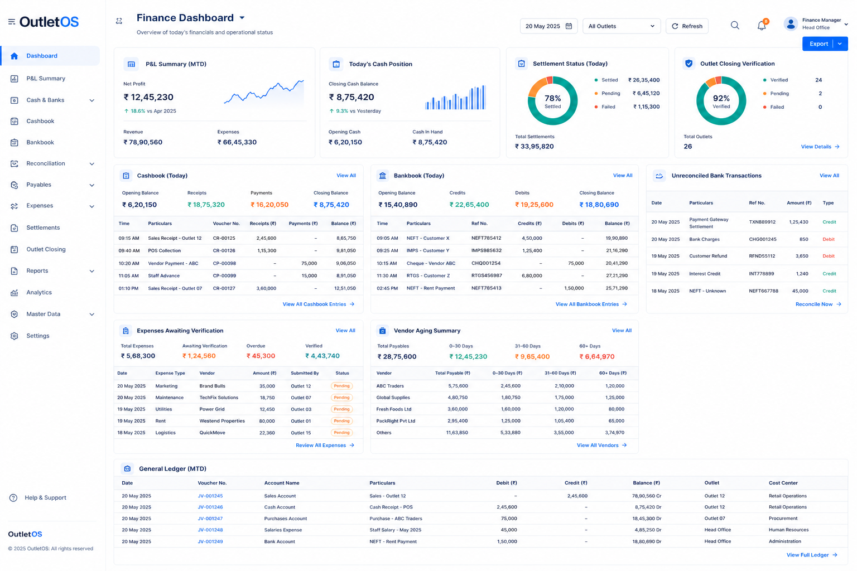Click the Export button

click(818, 43)
